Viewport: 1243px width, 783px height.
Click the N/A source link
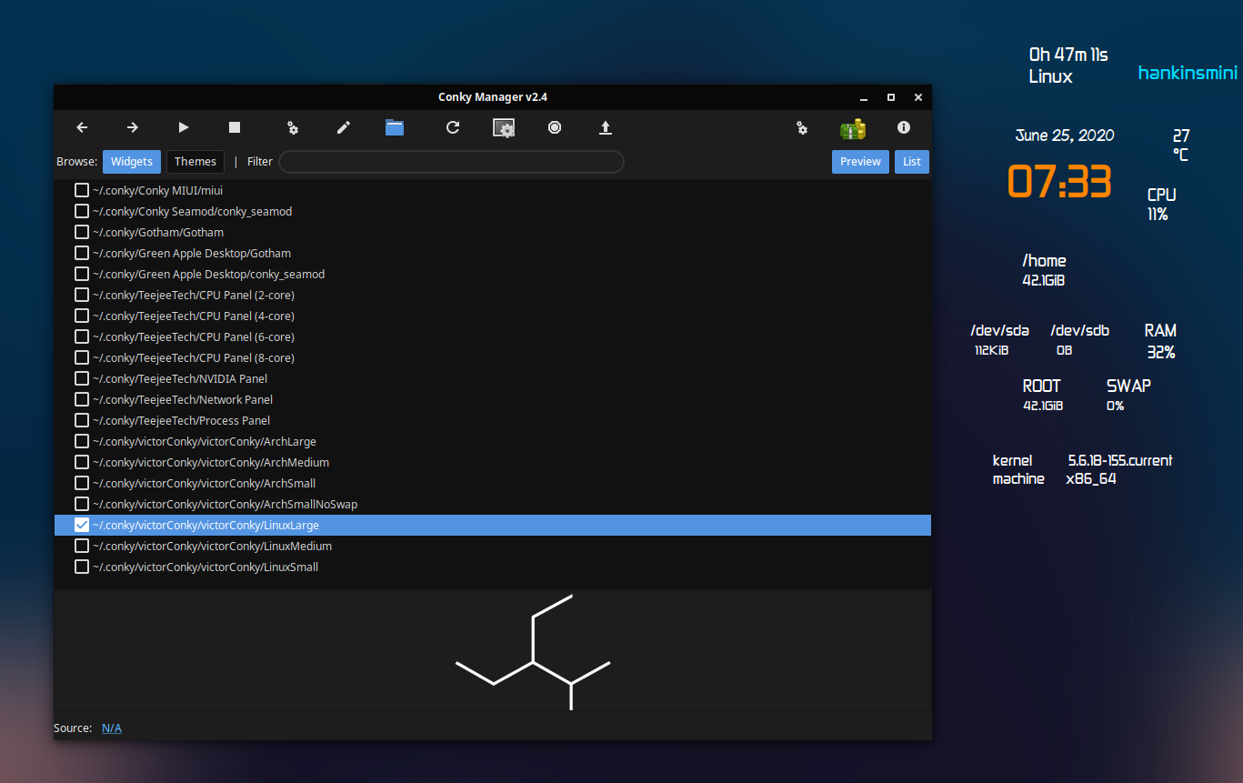tap(112, 728)
